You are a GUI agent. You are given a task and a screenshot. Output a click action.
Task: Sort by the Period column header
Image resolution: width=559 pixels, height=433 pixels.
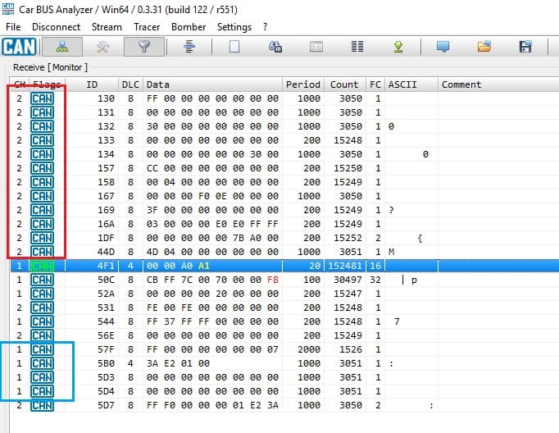click(x=303, y=84)
